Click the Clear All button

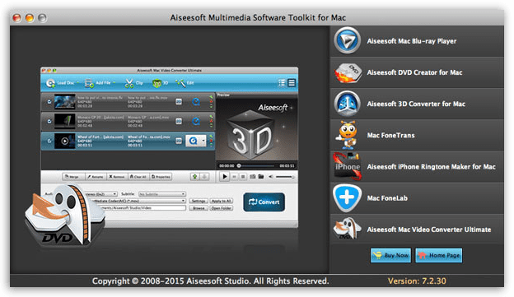pyautogui.click(x=138, y=177)
